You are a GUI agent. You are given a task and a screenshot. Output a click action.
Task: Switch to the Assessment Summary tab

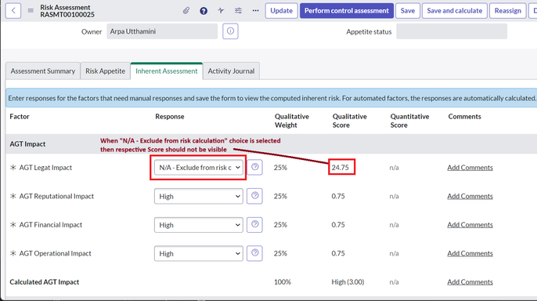[43, 71]
